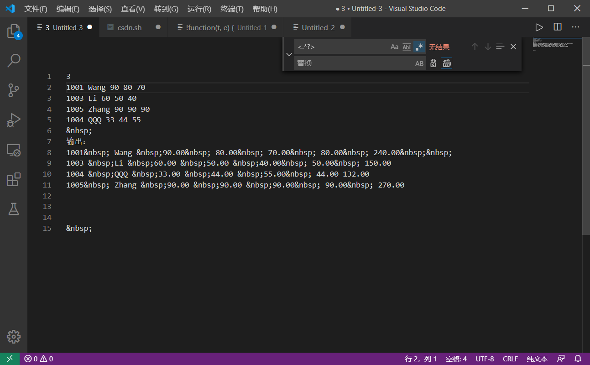Click the unsaved dot on csdn.sh tab

tap(158, 27)
